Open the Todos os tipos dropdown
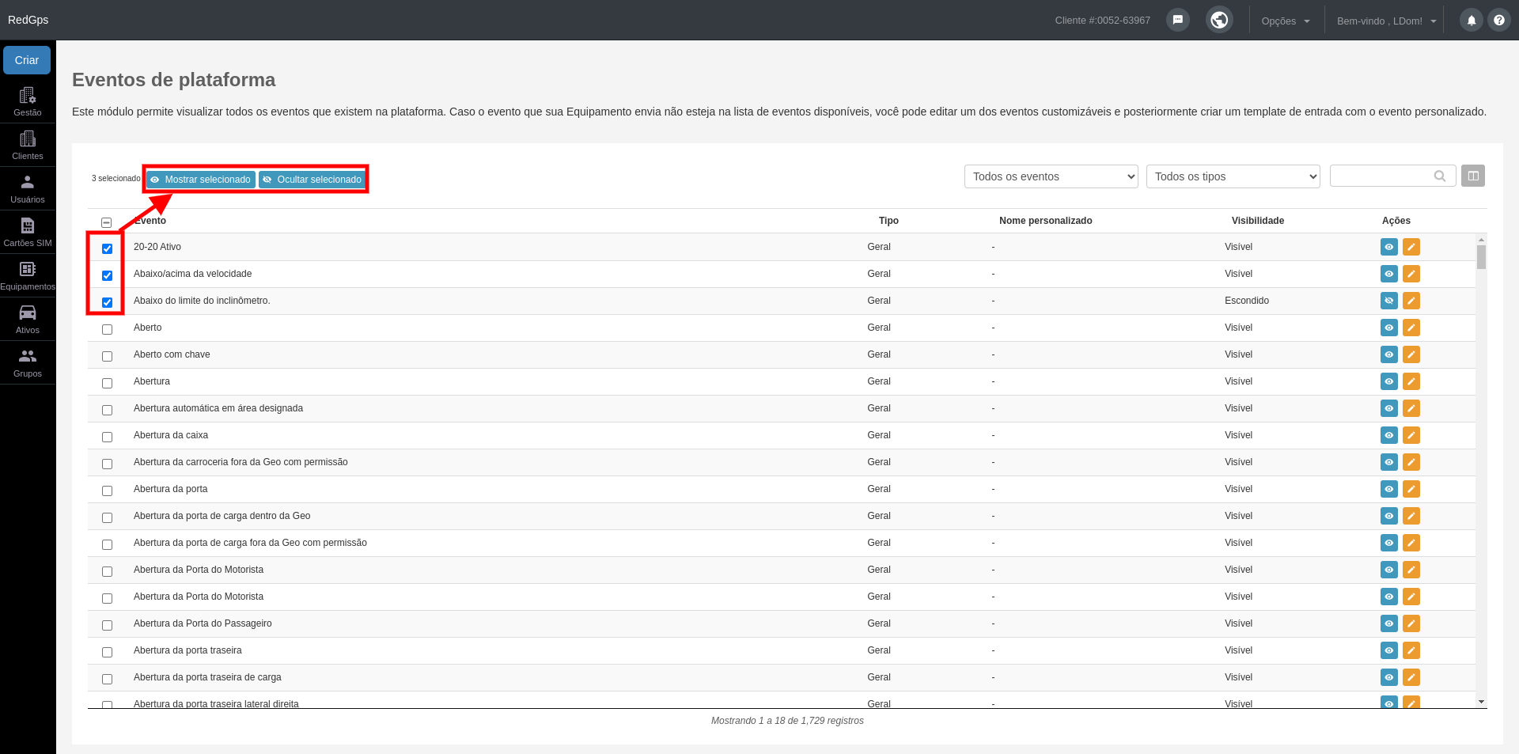 click(1233, 176)
